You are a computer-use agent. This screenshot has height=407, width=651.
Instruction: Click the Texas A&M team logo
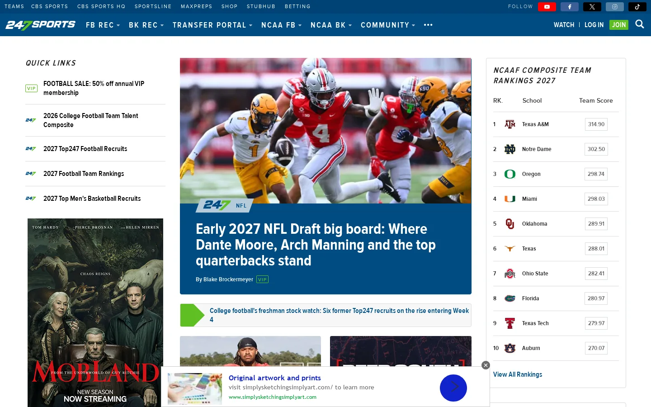pos(510,124)
